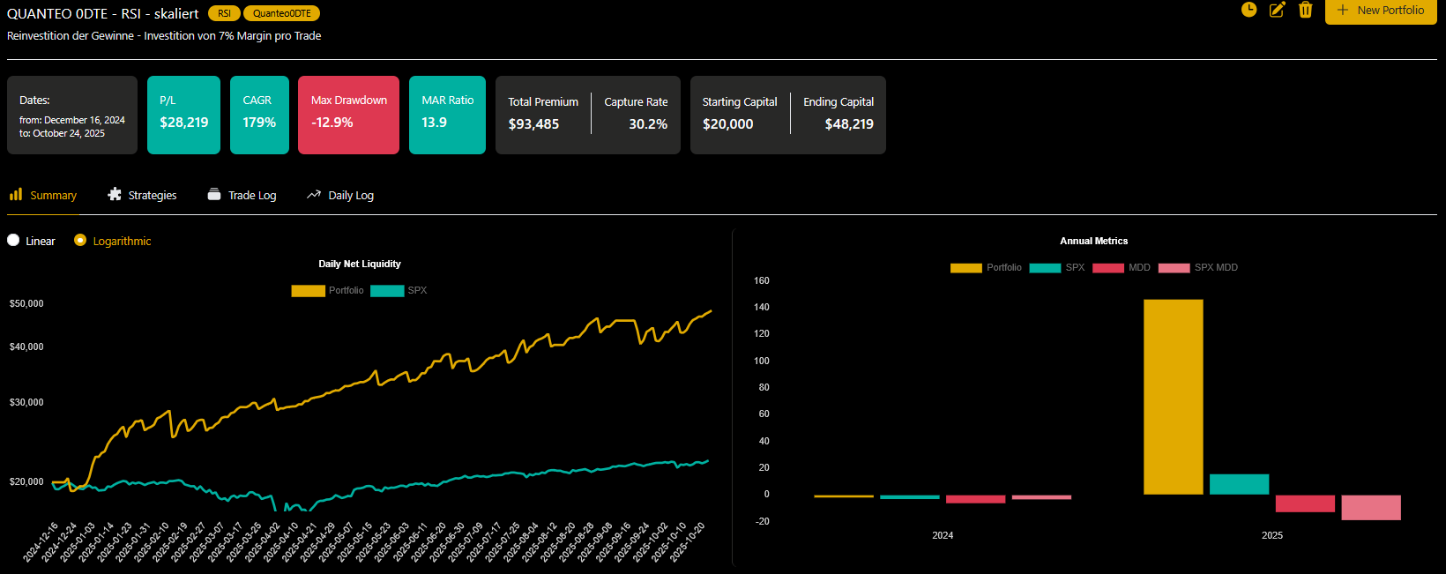Image resolution: width=1446 pixels, height=574 pixels.
Task: Click the Trade Log icon
Action: [214, 194]
